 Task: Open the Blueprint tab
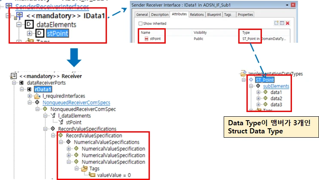[x=214, y=15]
